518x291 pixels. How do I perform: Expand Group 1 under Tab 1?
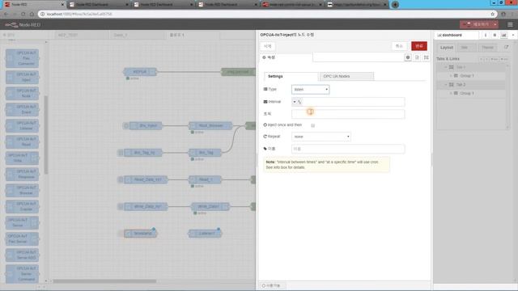click(x=451, y=76)
